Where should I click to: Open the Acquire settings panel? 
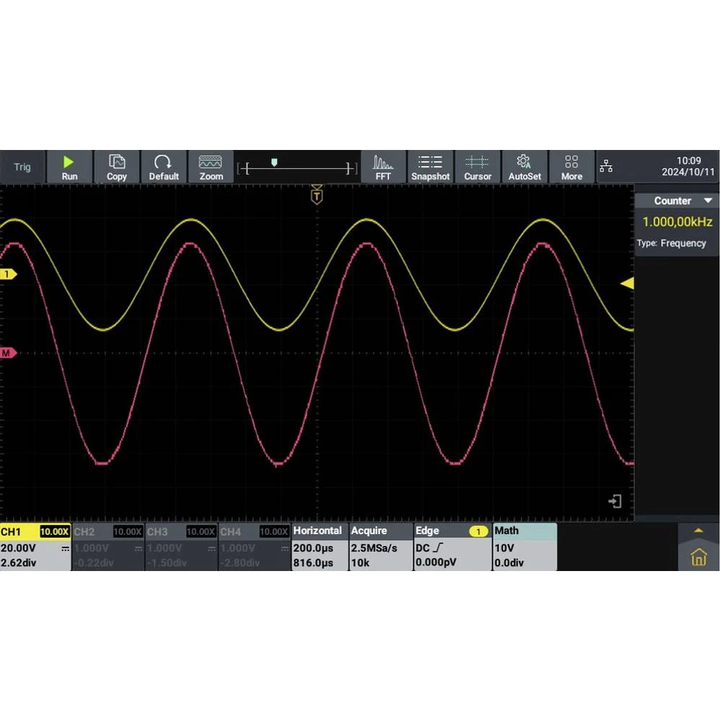[x=380, y=547]
